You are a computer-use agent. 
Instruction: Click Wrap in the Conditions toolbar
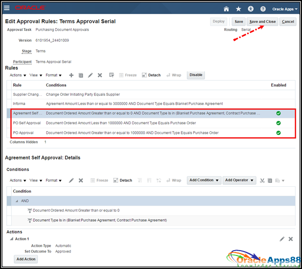[x=174, y=180]
